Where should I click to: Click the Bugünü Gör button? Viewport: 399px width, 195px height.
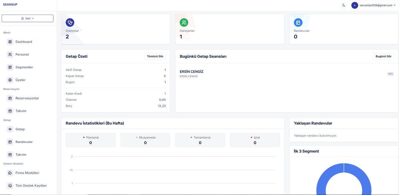click(383, 56)
